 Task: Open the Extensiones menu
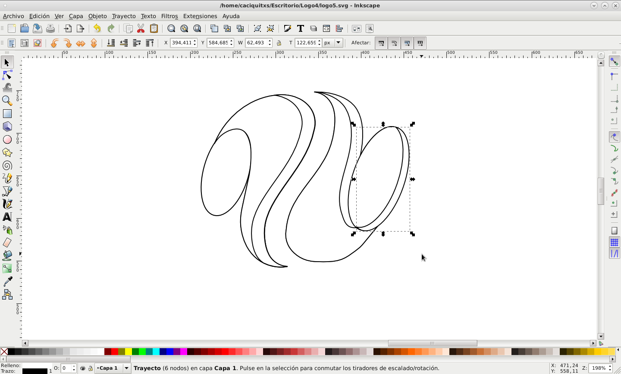click(200, 16)
